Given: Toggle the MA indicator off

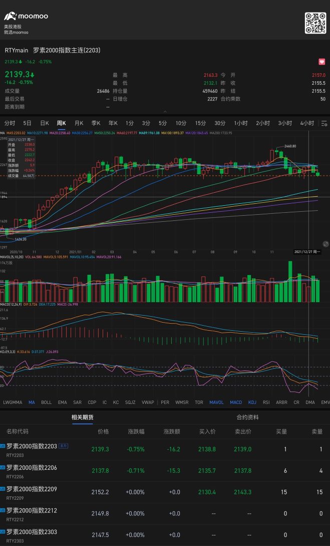Looking at the screenshot, I should pyautogui.click(x=32, y=402).
